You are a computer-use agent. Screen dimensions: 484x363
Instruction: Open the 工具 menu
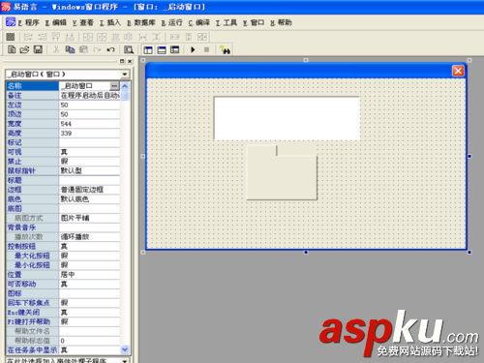pos(227,22)
